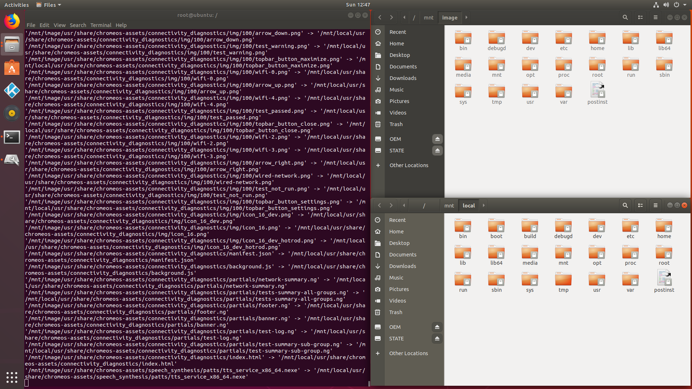Screen dimensions: 692x389
Task: Open hamburger menu in the /mnt/local window
Action: pos(656,205)
